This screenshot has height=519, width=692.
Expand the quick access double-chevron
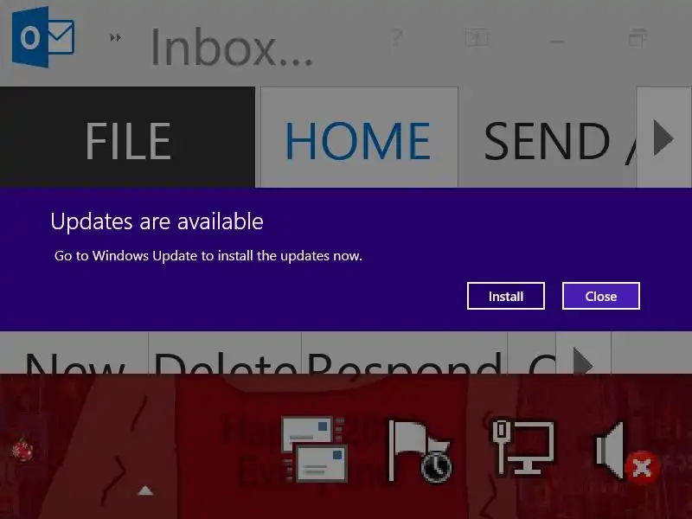click(115, 37)
